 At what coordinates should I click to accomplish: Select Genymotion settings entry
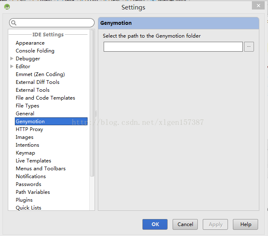(x=51, y=122)
